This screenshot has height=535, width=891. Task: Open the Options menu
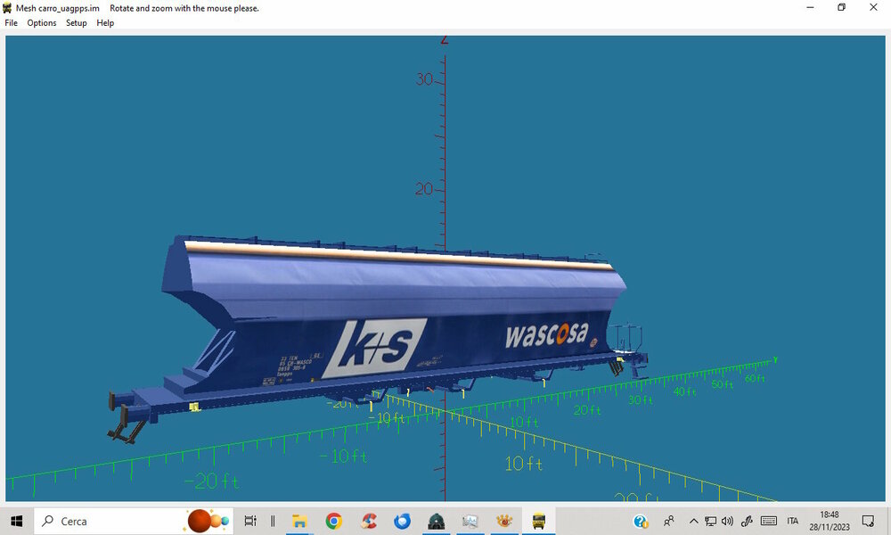[42, 23]
